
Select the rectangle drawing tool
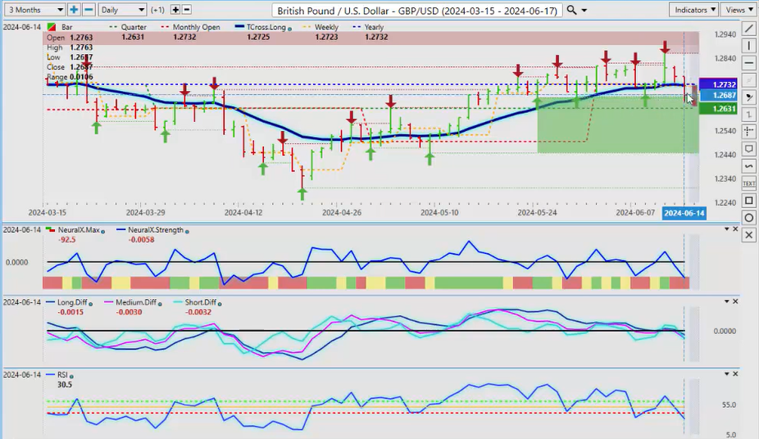tap(748, 201)
